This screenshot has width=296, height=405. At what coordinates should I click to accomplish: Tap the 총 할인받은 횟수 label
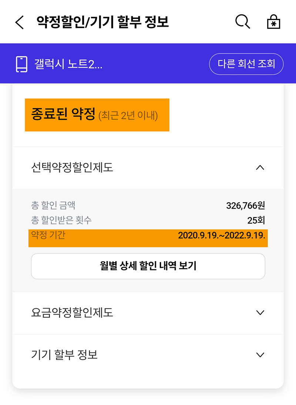tap(61, 220)
